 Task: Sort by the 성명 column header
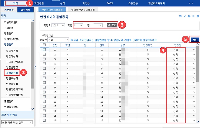click(x=122, y=45)
